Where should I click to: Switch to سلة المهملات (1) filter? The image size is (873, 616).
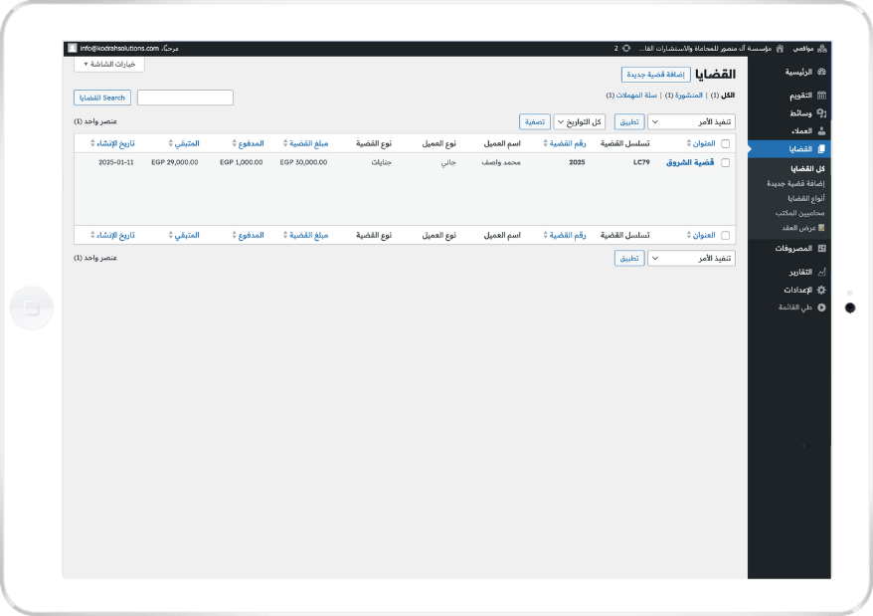click(x=632, y=96)
